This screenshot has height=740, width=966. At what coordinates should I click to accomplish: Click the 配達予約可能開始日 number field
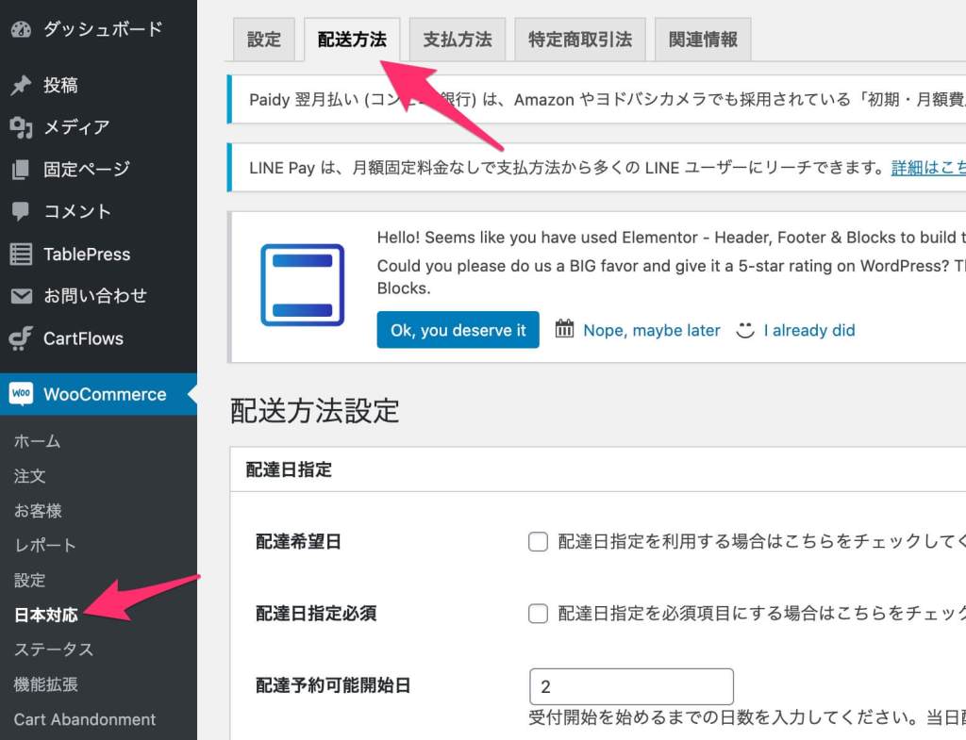(631, 686)
